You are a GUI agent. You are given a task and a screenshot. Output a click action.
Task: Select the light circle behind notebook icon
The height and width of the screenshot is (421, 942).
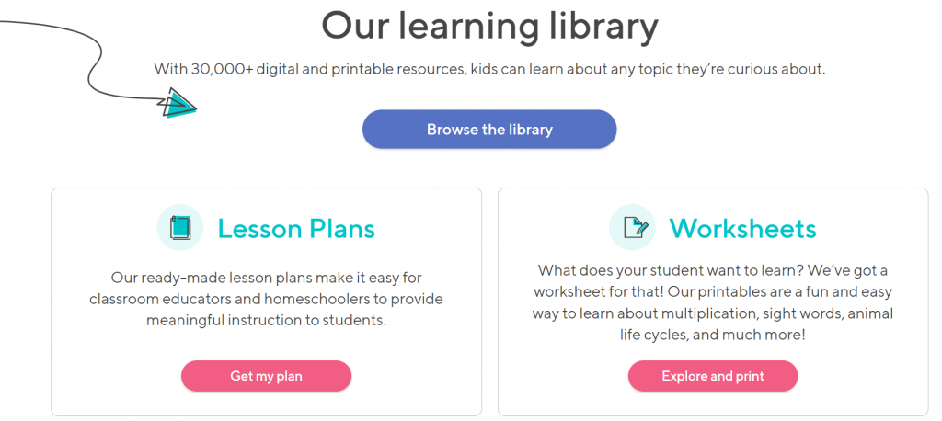point(180,227)
